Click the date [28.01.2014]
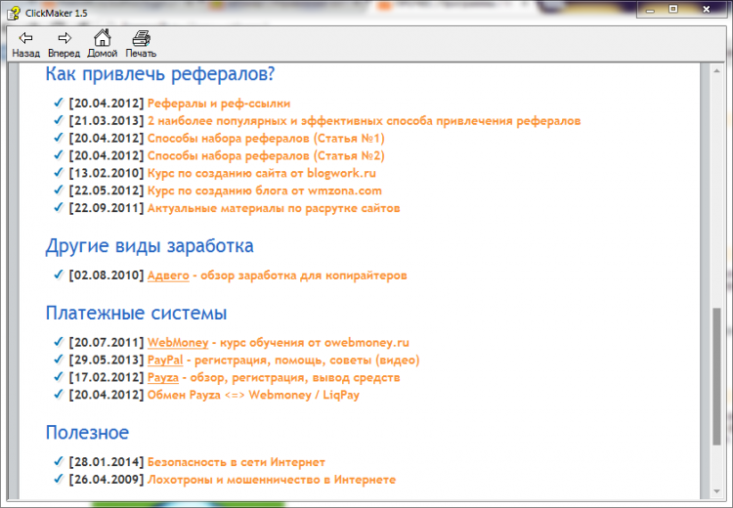 [x=107, y=462]
